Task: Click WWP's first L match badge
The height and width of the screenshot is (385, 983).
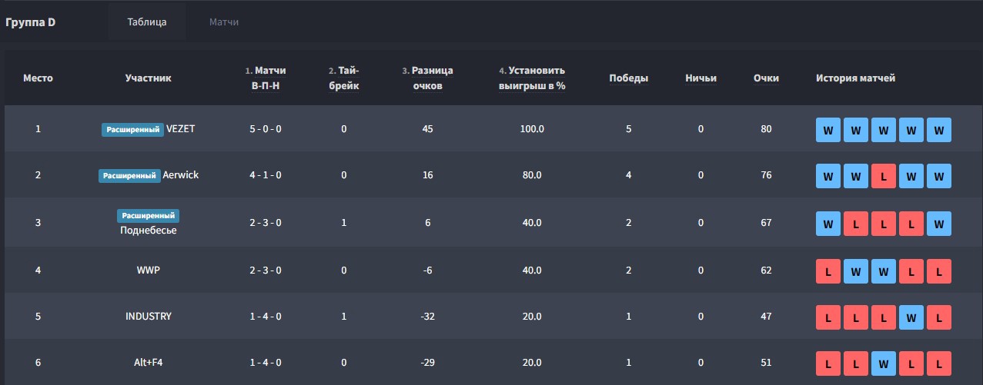Action: (828, 271)
